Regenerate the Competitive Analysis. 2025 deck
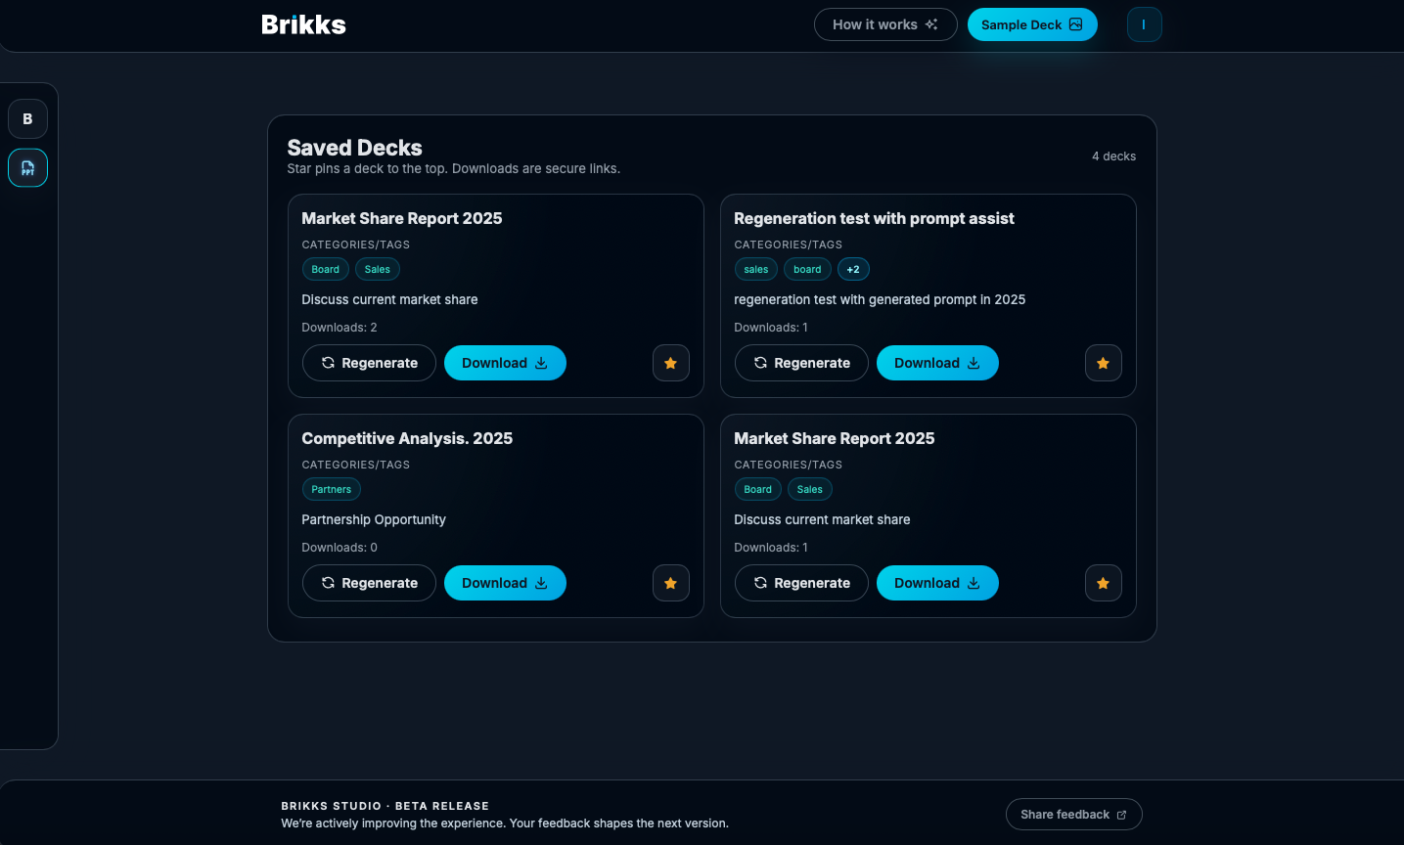This screenshot has height=845, width=1404. click(369, 583)
